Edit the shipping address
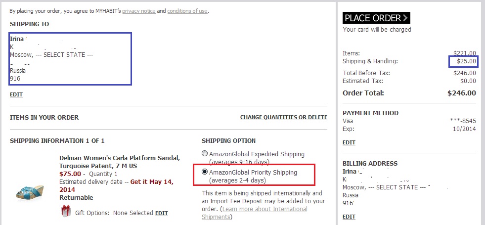This screenshot has width=485, height=225. 16,94
